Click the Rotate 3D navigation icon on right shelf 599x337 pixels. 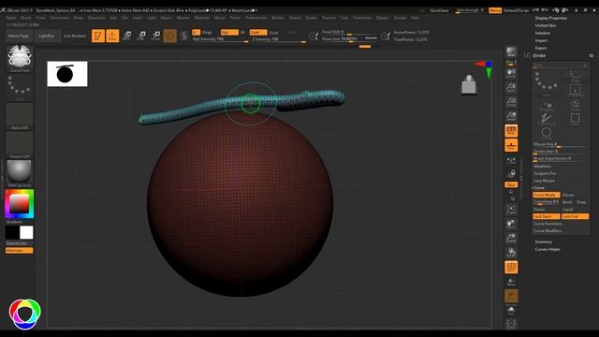(x=511, y=253)
